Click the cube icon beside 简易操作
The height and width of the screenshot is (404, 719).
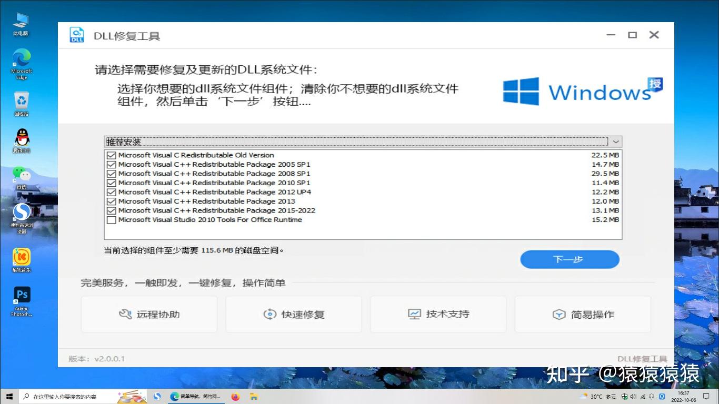558,315
